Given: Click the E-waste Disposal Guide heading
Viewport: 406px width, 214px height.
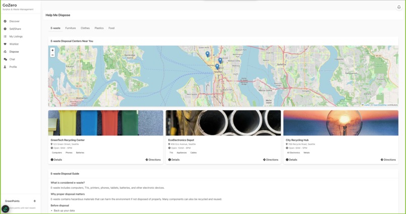Looking at the screenshot, I should pos(65,174).
